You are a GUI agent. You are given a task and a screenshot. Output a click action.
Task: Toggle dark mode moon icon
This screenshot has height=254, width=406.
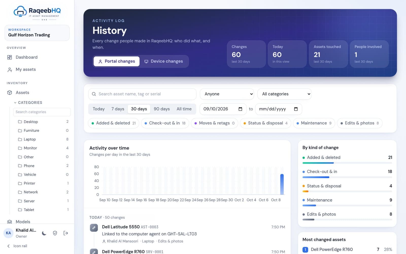pos(44,233)
